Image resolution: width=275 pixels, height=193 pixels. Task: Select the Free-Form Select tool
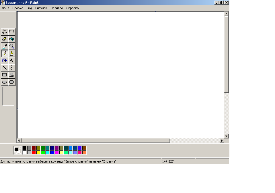[5, 32]
